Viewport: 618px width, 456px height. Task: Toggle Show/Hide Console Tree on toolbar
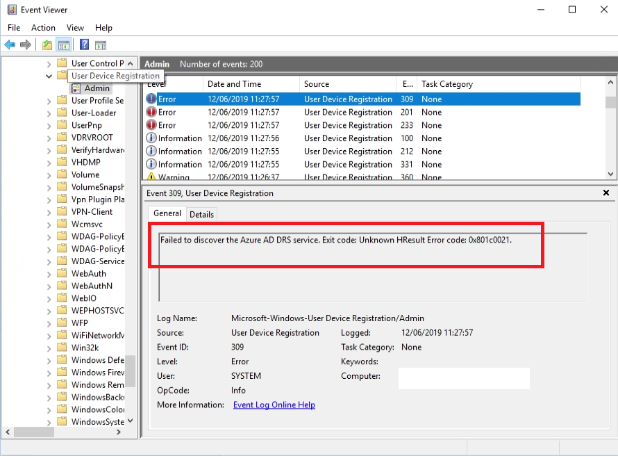tap(62, 45)
